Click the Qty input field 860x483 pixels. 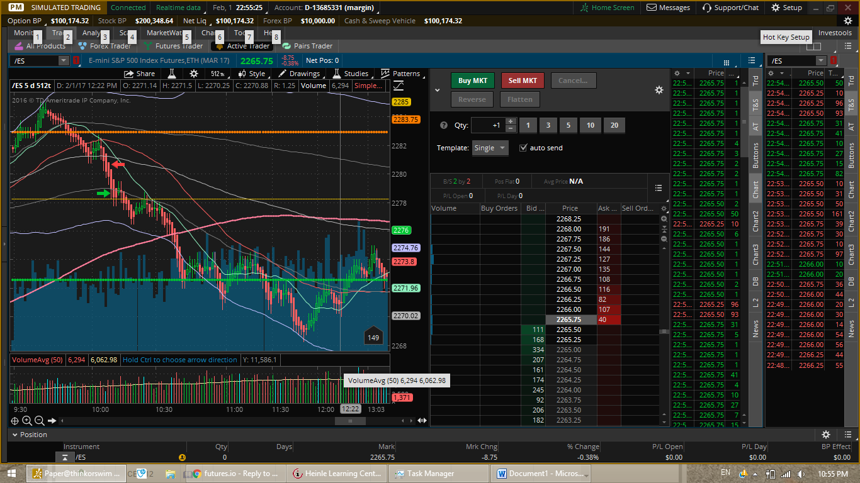click(488, 125)
